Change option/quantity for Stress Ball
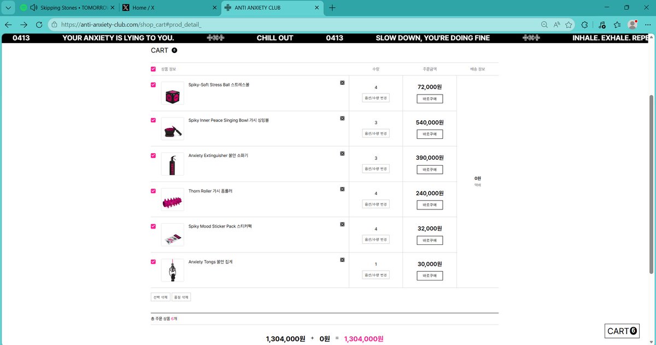Viewport: 656px width, 345px height. (376, 98)
